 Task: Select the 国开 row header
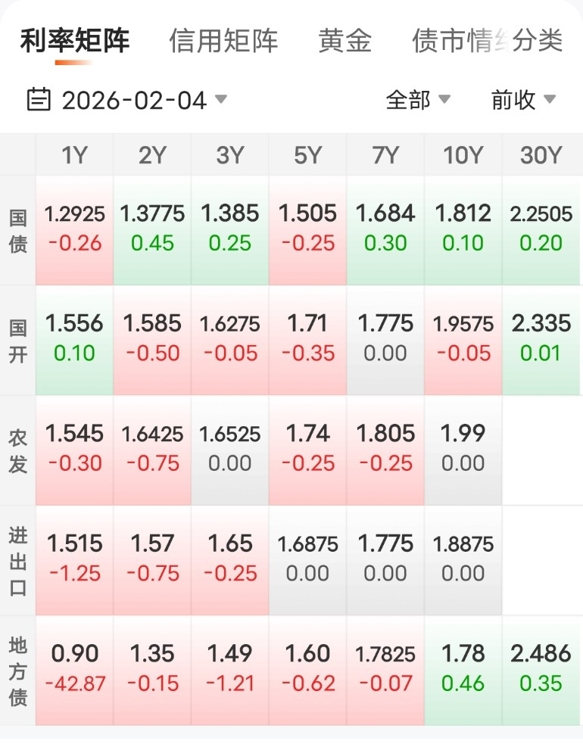click(x=18, y=341)
